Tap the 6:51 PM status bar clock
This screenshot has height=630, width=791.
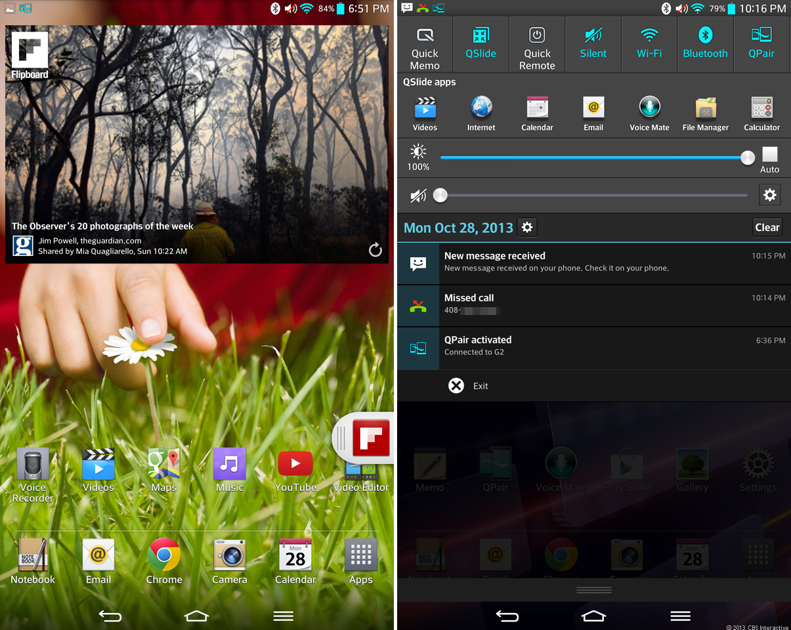[x=368, y=9]
